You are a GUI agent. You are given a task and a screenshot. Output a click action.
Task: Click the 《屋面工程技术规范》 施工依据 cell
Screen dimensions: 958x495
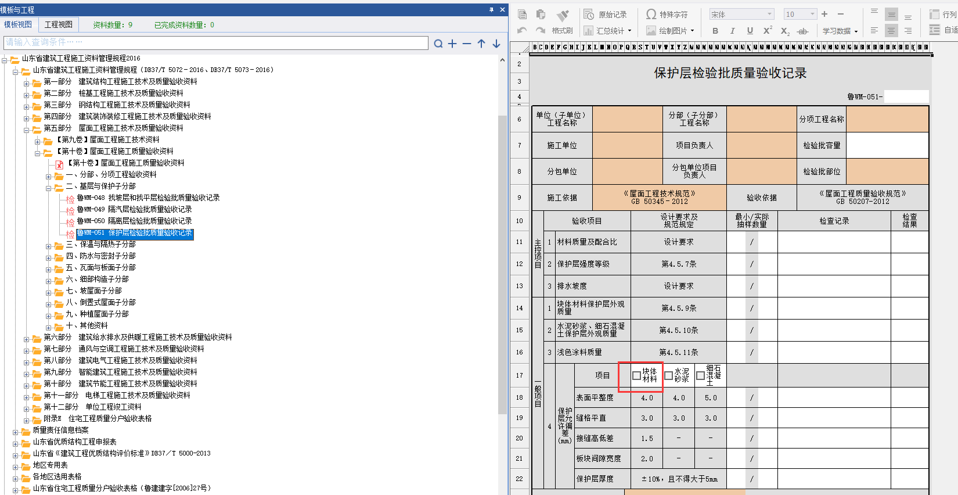(x=659, y=198)
